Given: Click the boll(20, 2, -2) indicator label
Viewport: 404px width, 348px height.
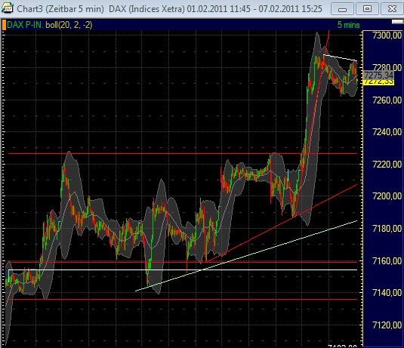Looking at the screenshot, I should click(x=69, y=25).
